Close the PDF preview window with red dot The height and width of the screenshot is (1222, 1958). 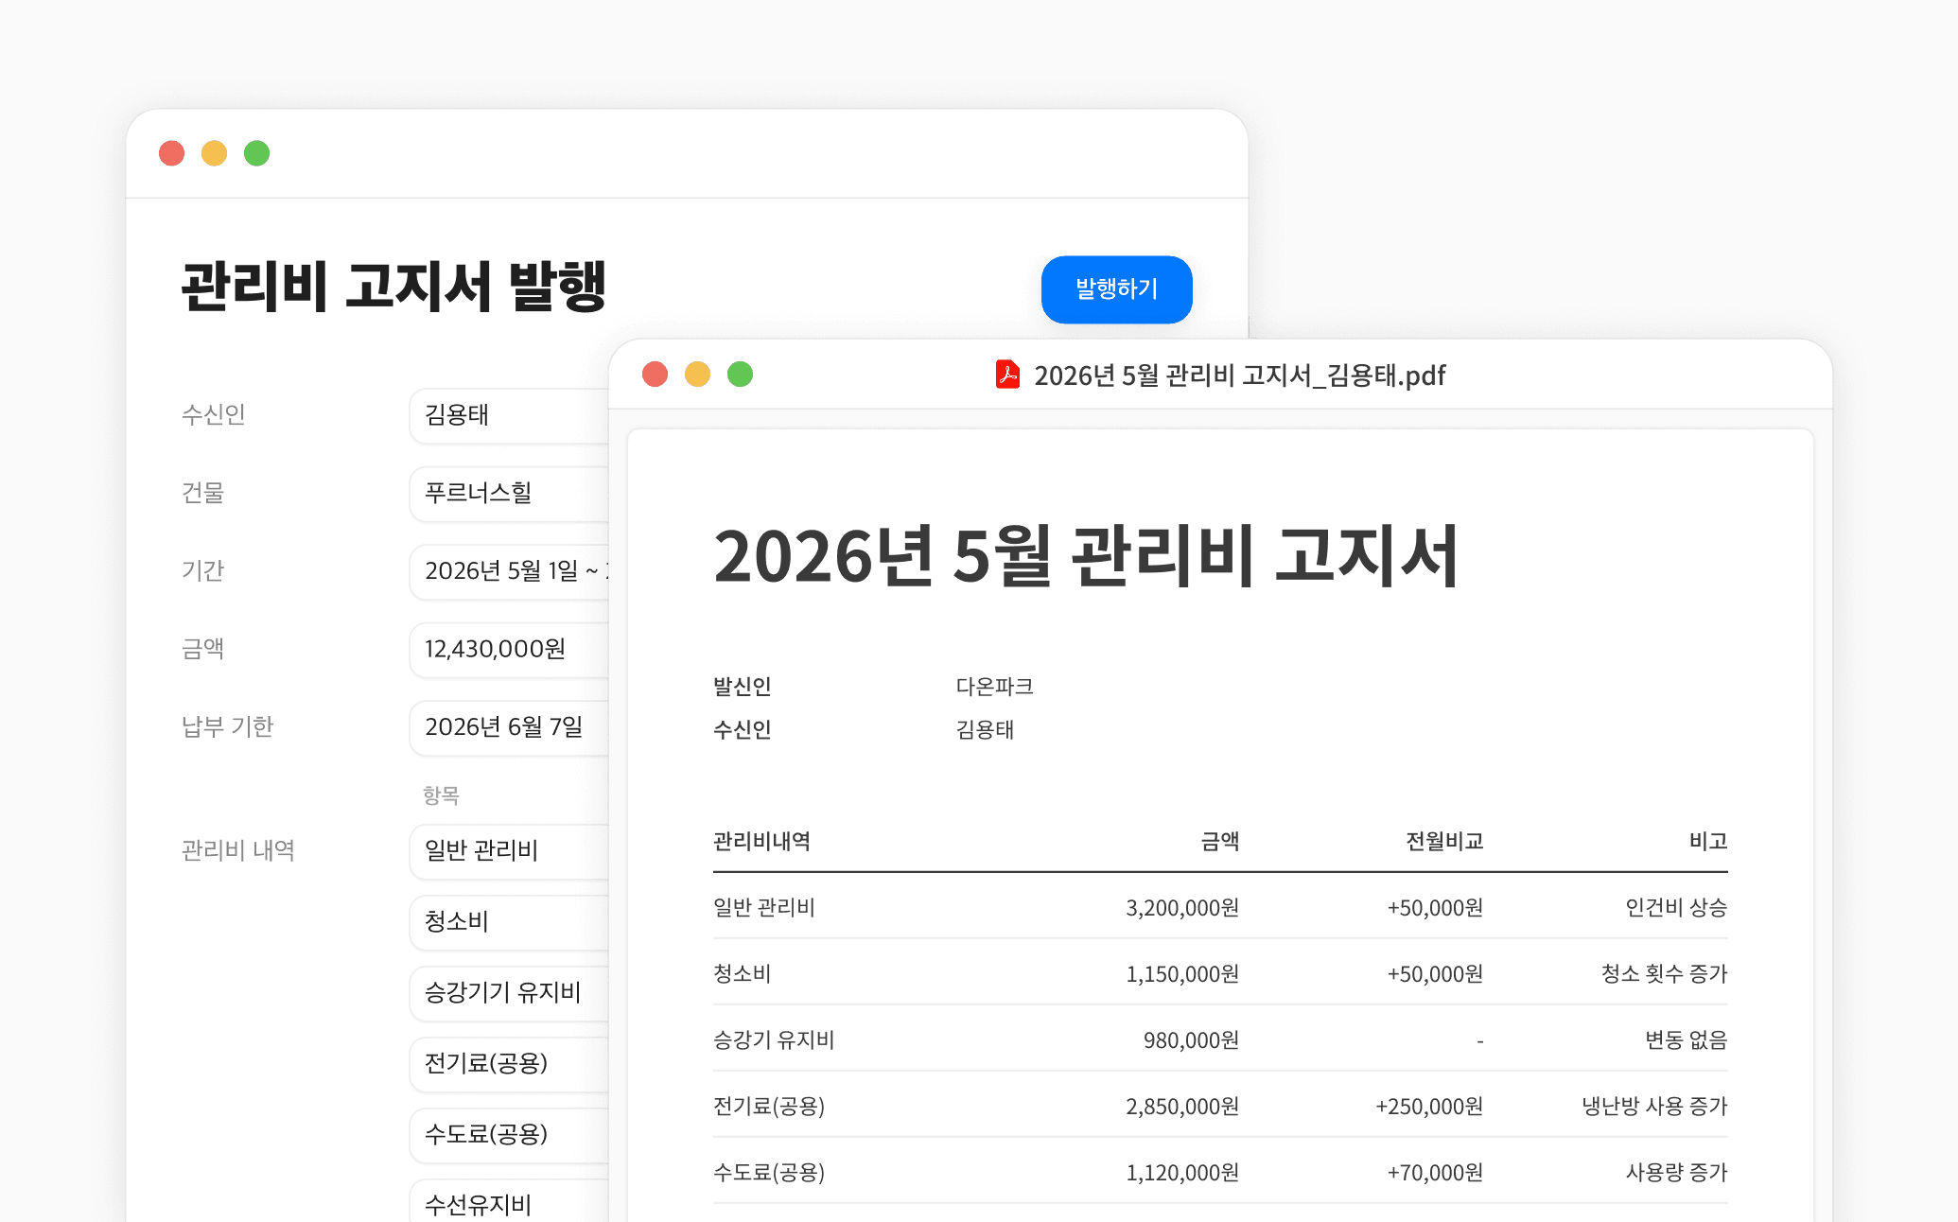pos(655,375)
